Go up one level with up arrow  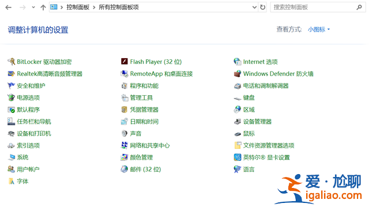43,7
